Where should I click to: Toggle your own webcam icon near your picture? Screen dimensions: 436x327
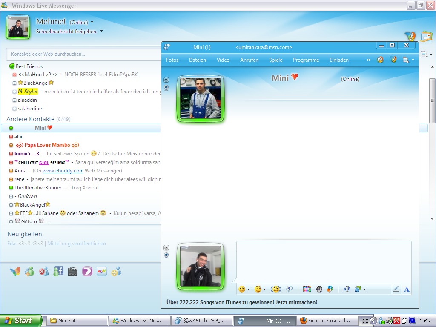coord(166,255)
